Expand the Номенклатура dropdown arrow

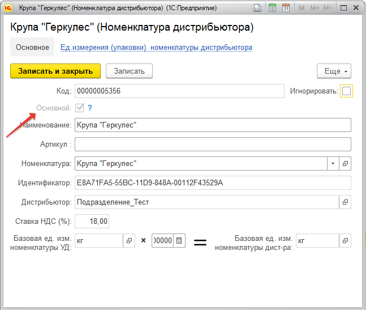pyautogui.click(x=333, y=163)
